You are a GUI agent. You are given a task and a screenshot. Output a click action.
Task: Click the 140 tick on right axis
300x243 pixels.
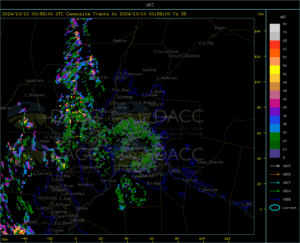(257, 31)
